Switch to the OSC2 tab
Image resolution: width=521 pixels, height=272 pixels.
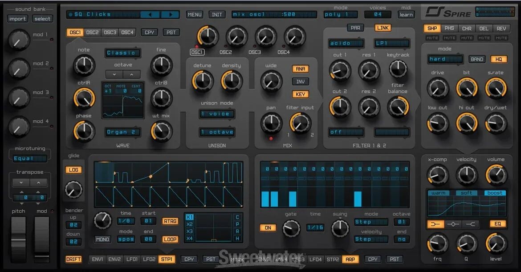[x=92, y=32]
